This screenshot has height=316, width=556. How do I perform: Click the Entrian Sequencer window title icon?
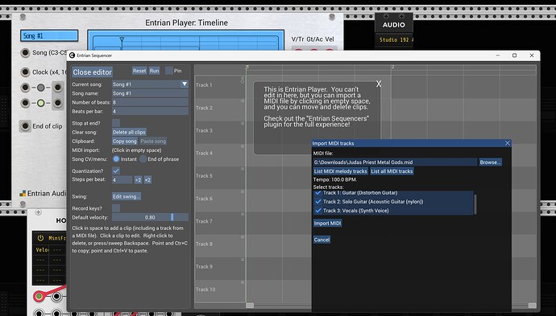click(73, 55)
